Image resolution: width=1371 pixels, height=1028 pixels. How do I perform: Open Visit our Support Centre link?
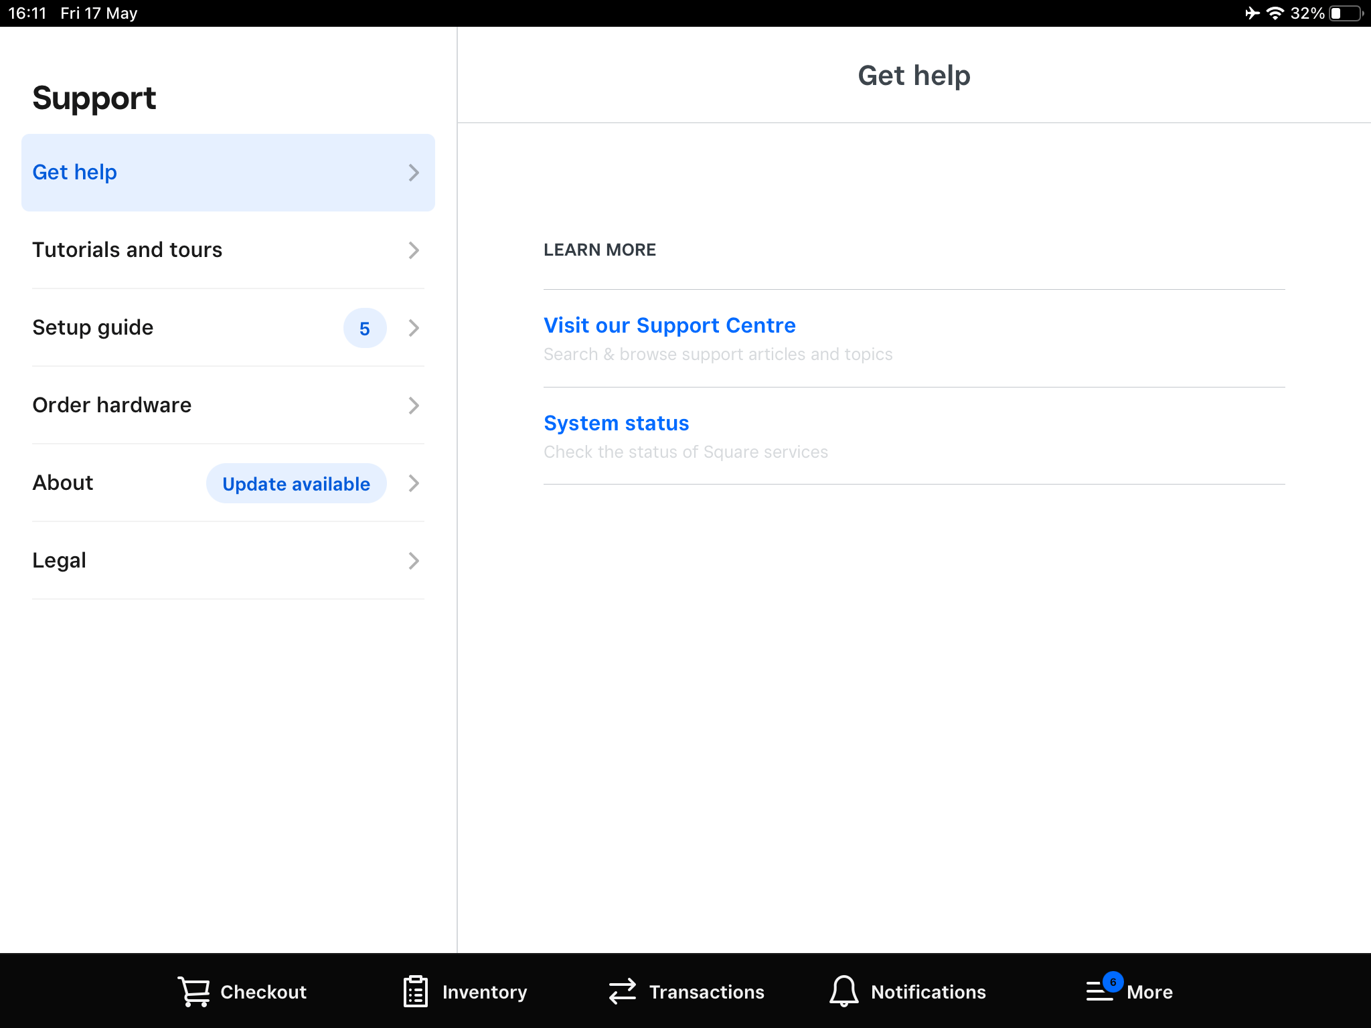pyautogui.click(x=669, y=325)
